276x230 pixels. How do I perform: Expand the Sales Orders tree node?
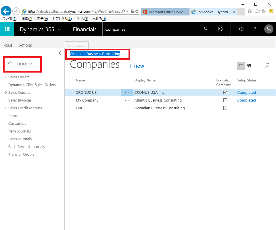pos(6,77)
